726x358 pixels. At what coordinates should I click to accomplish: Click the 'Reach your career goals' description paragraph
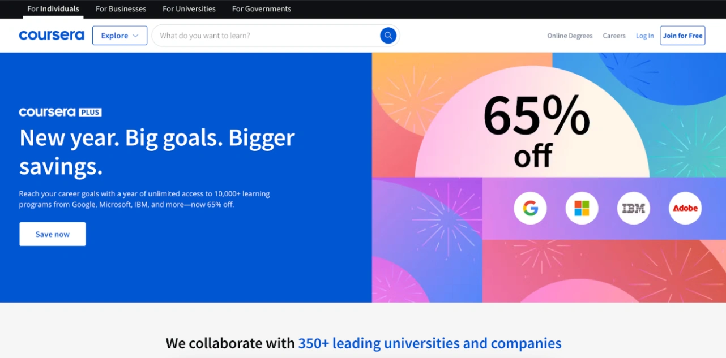(x=144, y=199)
